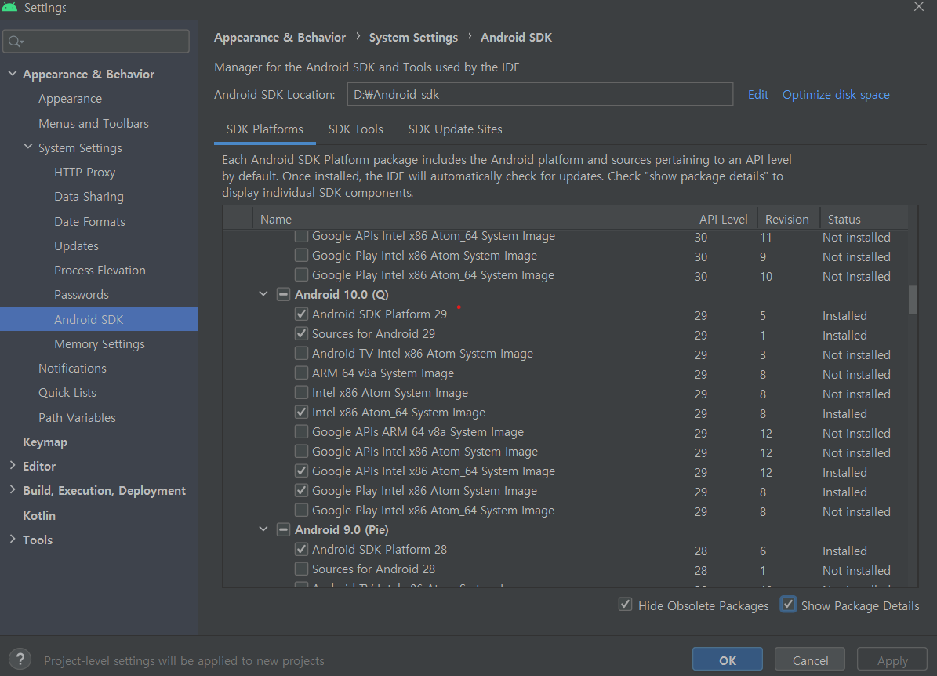Image resolution: width=937 pixels, height=676 pixels.
Task: Switch to the SDK Platforms tab
Action: click(x=265, y=129)
